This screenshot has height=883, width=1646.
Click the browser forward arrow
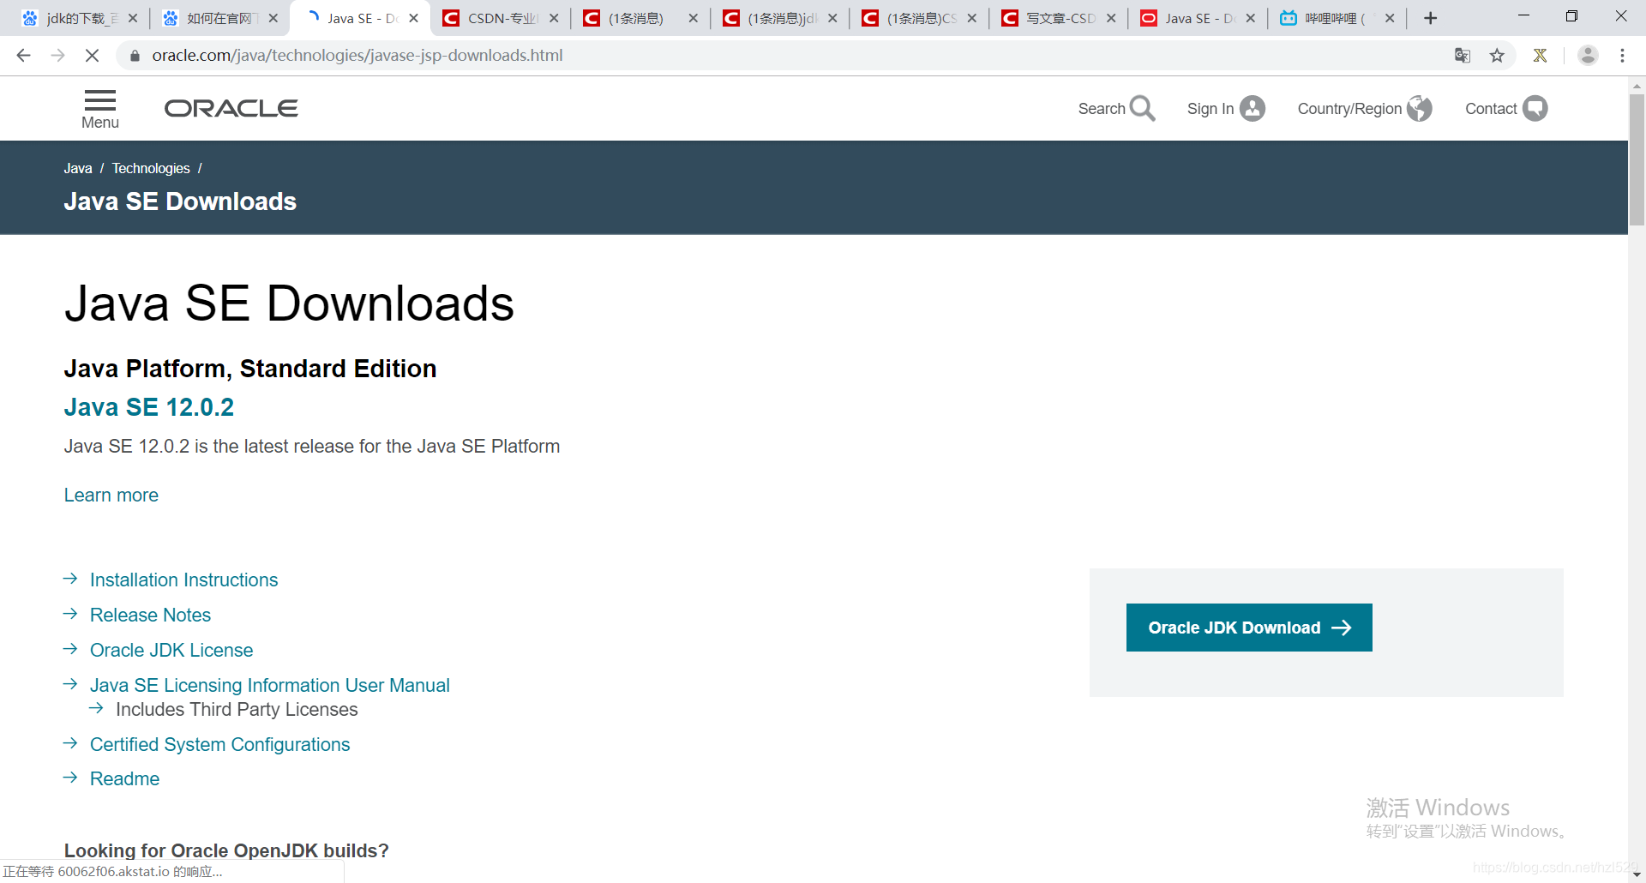tap(57, 55)
